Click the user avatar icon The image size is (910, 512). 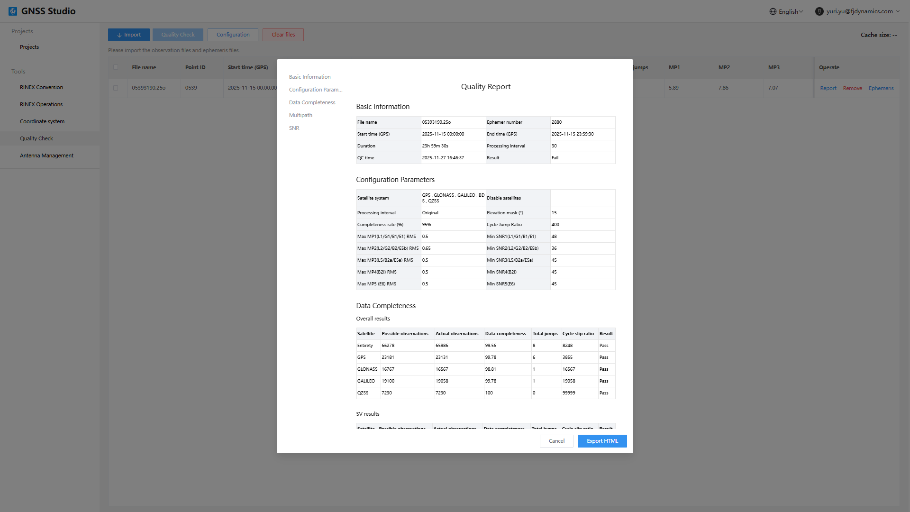click(x=819, y=11)
